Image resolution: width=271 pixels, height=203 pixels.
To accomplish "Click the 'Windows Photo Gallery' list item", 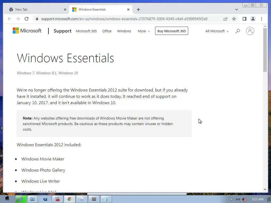I will [x=43, y=170].
